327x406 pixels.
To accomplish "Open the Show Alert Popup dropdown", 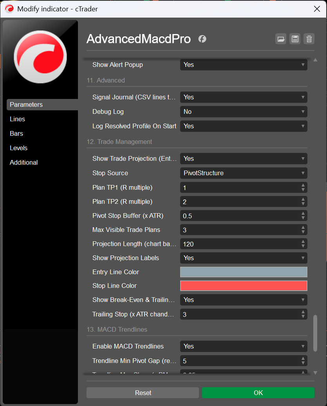I will tap(244, 65).
